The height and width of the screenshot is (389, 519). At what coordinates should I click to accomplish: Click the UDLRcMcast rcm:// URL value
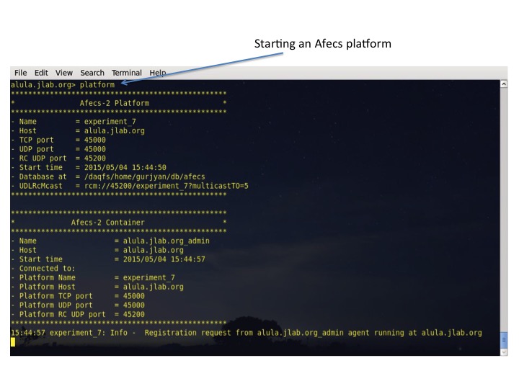pos(167,186)
